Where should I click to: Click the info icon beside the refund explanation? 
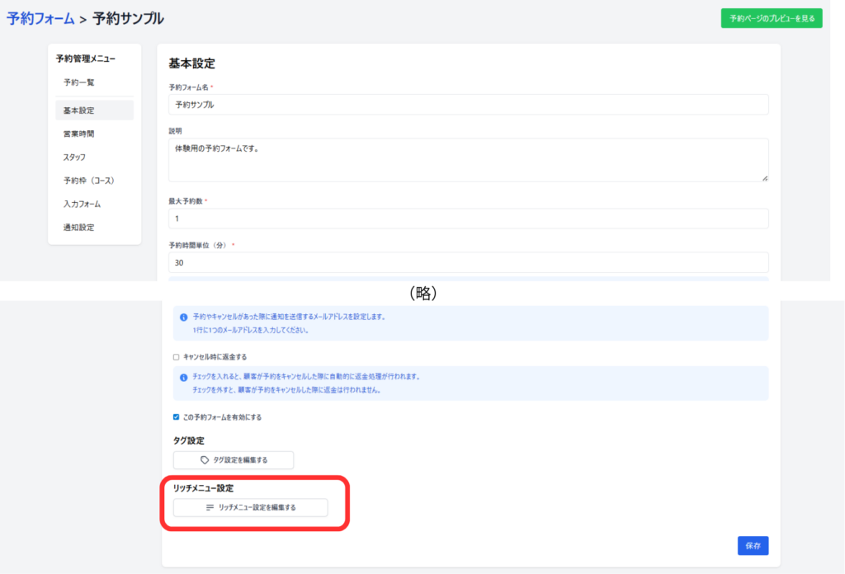[183, 377]
